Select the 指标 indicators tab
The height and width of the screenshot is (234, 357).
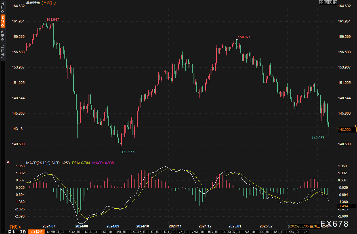click(x=11, y=232)
